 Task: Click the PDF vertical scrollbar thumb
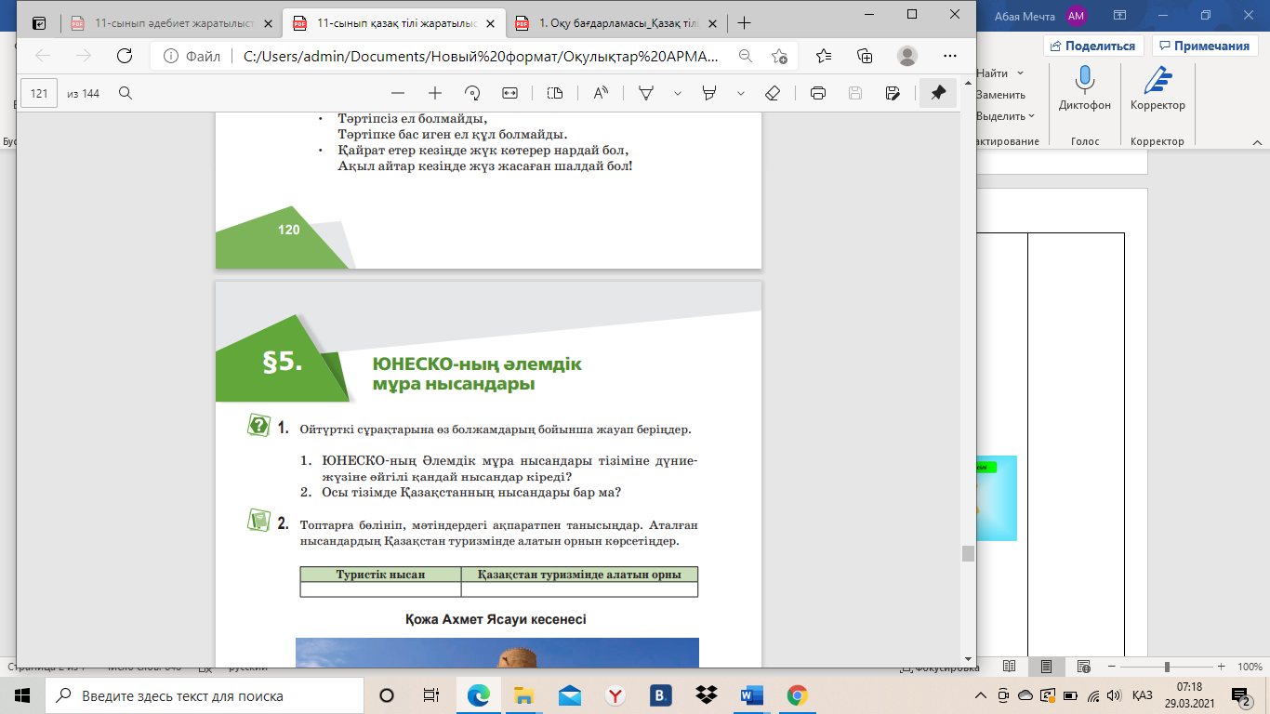(x=968, y=553)
